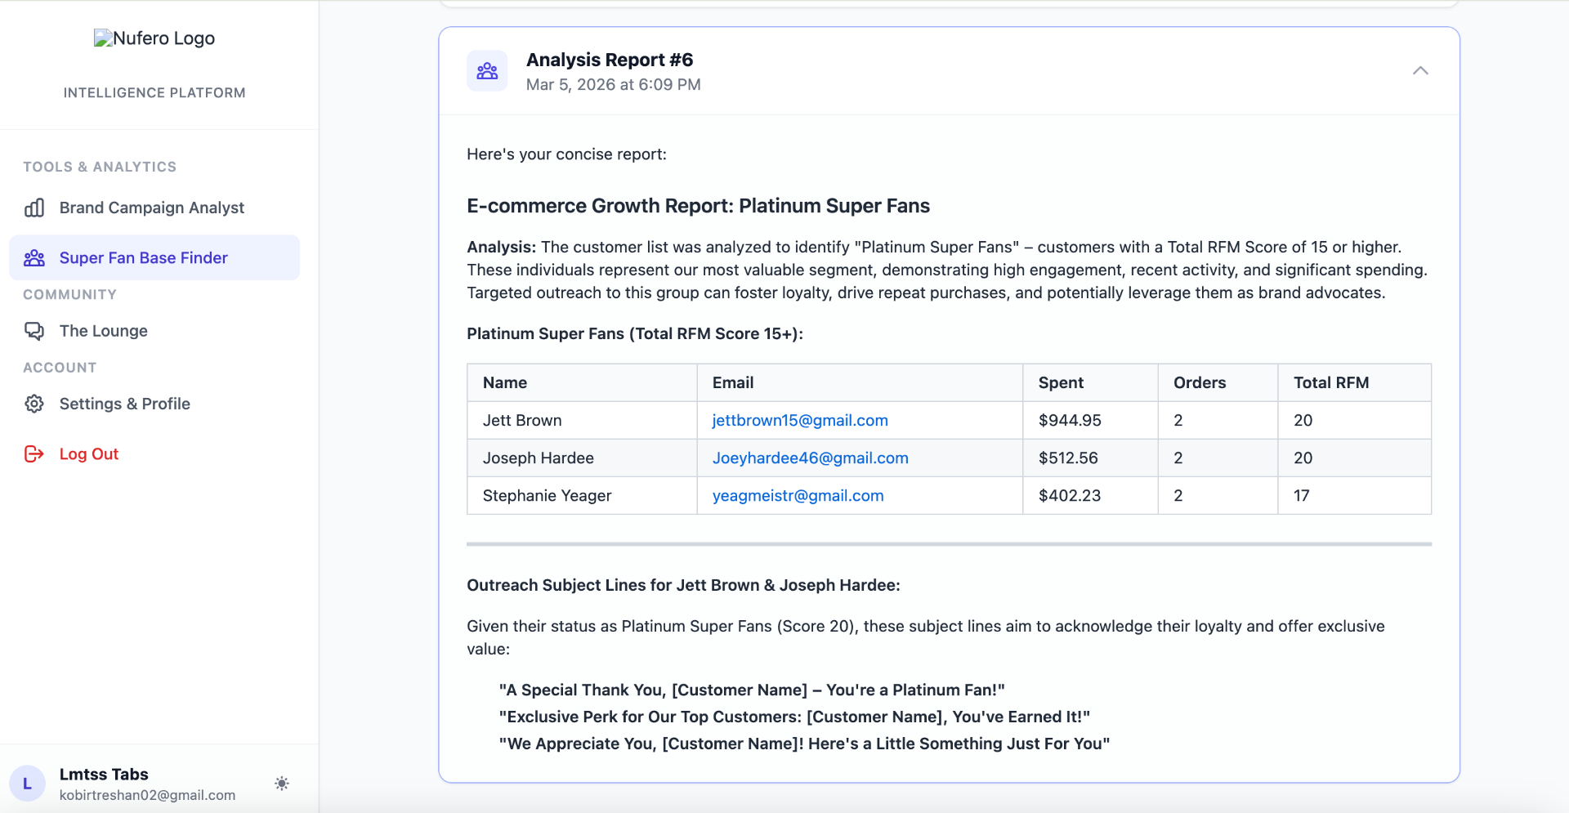Select the Brand Campaign Analyst bar chart icon
The image size is (1569, 813).
(x=34, y=208)
